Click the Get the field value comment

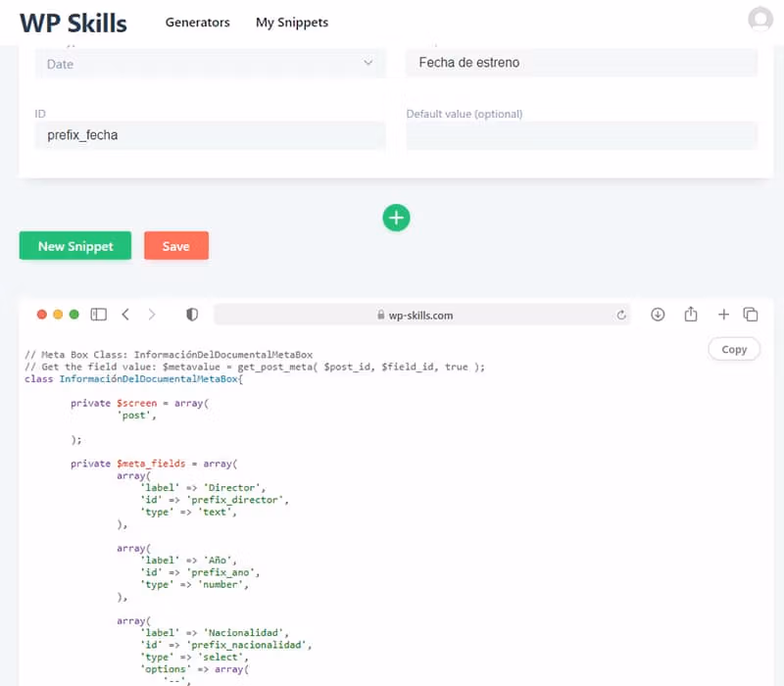(255, 367)
